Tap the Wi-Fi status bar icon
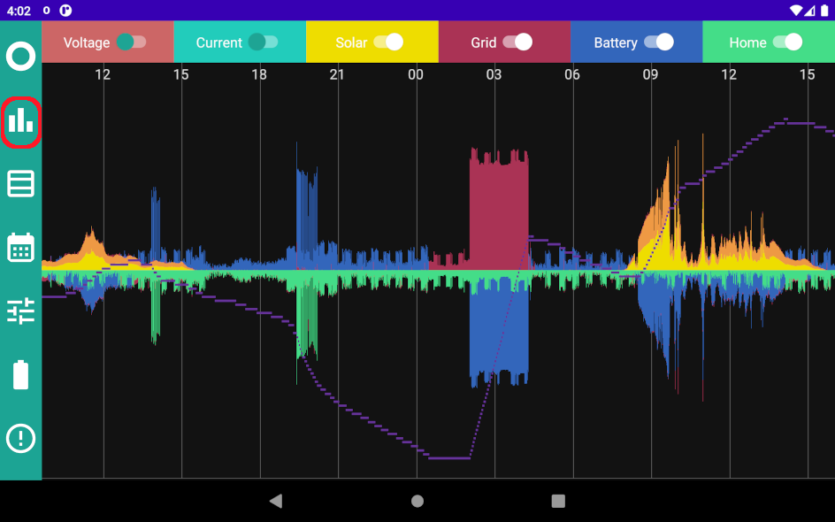This screenshot has height=522, width=835. point(796,10)
